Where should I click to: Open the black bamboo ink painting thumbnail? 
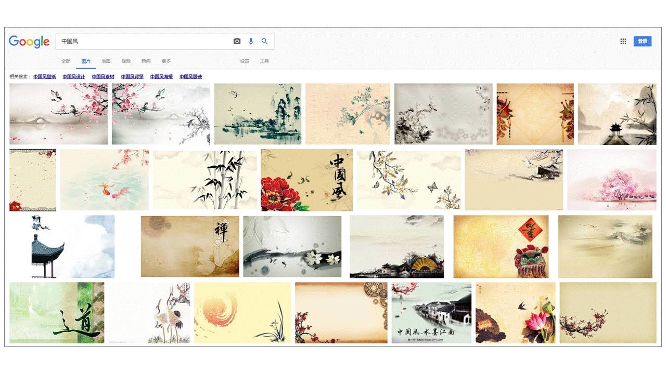pyautogui.click(x=204, y=180)
